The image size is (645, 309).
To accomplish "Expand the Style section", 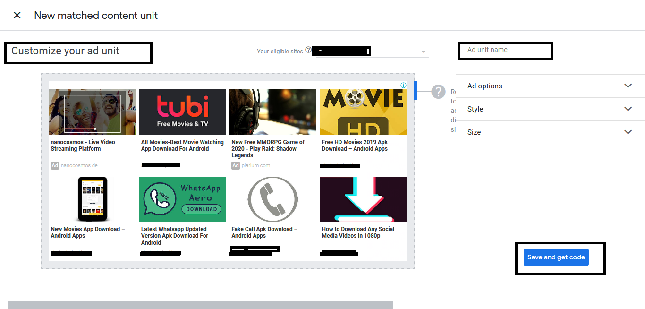I will (x=628, y=109).
